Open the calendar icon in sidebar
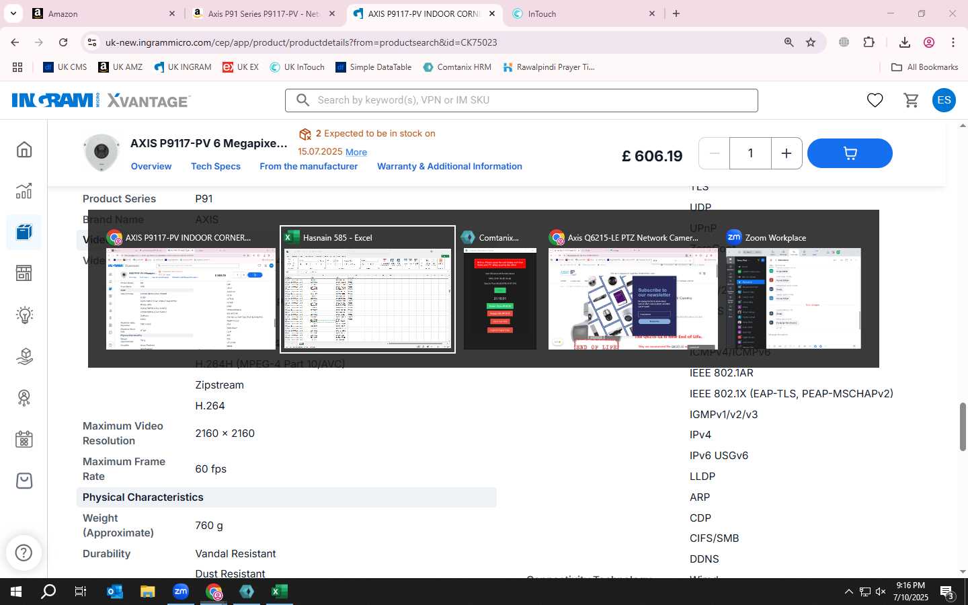 tap(24, 440)
